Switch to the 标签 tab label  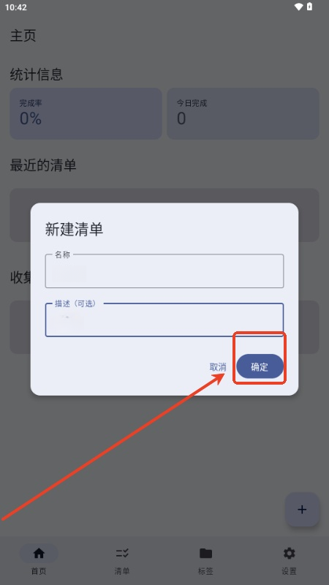[x=205, y=571]
